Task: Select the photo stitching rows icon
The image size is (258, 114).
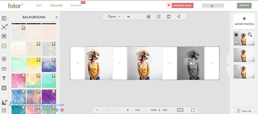Action: [x=4, y=46]
